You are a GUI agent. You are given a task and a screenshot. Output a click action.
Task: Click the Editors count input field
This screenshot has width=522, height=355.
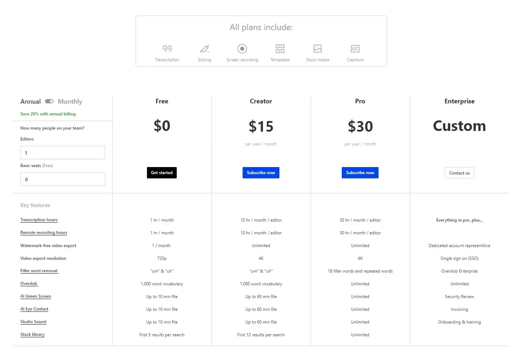63,153
